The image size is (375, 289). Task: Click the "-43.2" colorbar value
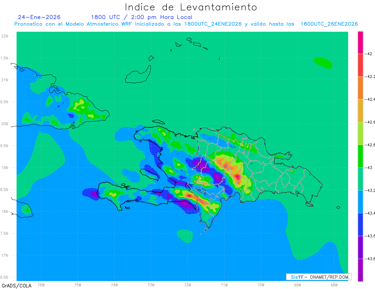pos(370,190)
